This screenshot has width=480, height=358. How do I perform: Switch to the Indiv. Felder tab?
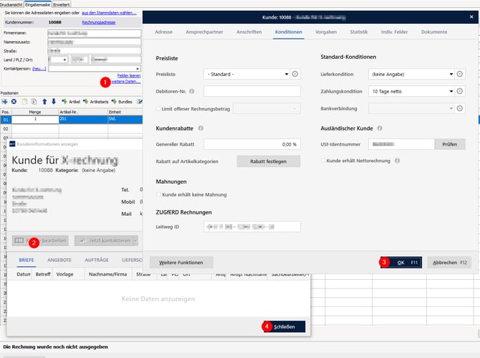394,32
